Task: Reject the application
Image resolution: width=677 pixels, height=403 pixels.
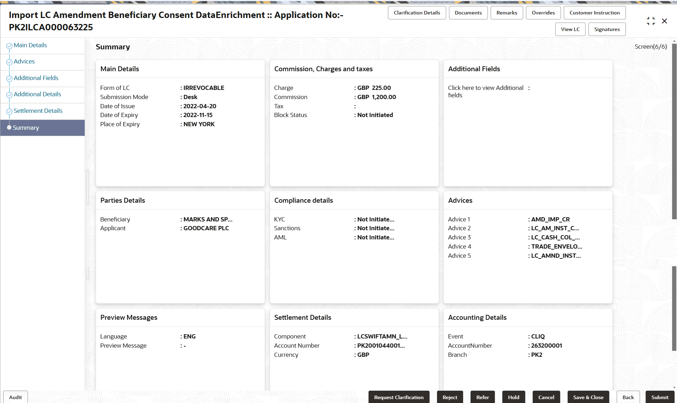Action: [x=450, y=397]
